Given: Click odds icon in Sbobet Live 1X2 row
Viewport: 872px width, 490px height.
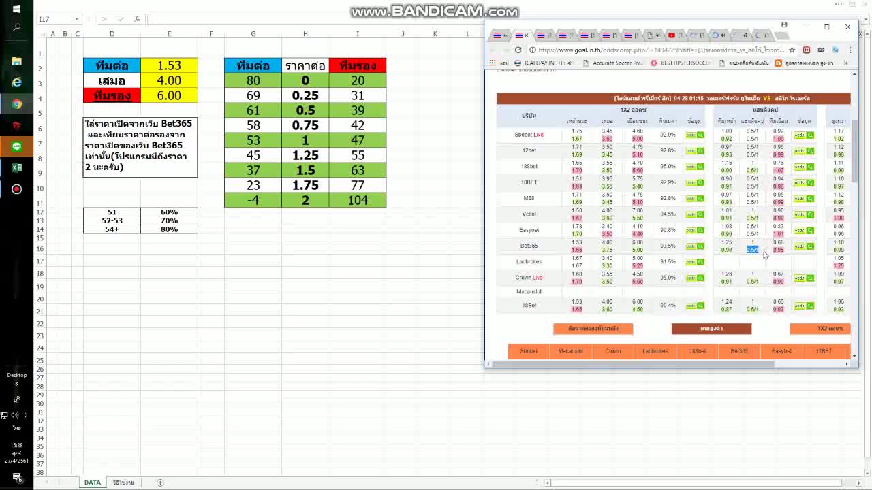Looking at the screenshot, I should (691, 135).
